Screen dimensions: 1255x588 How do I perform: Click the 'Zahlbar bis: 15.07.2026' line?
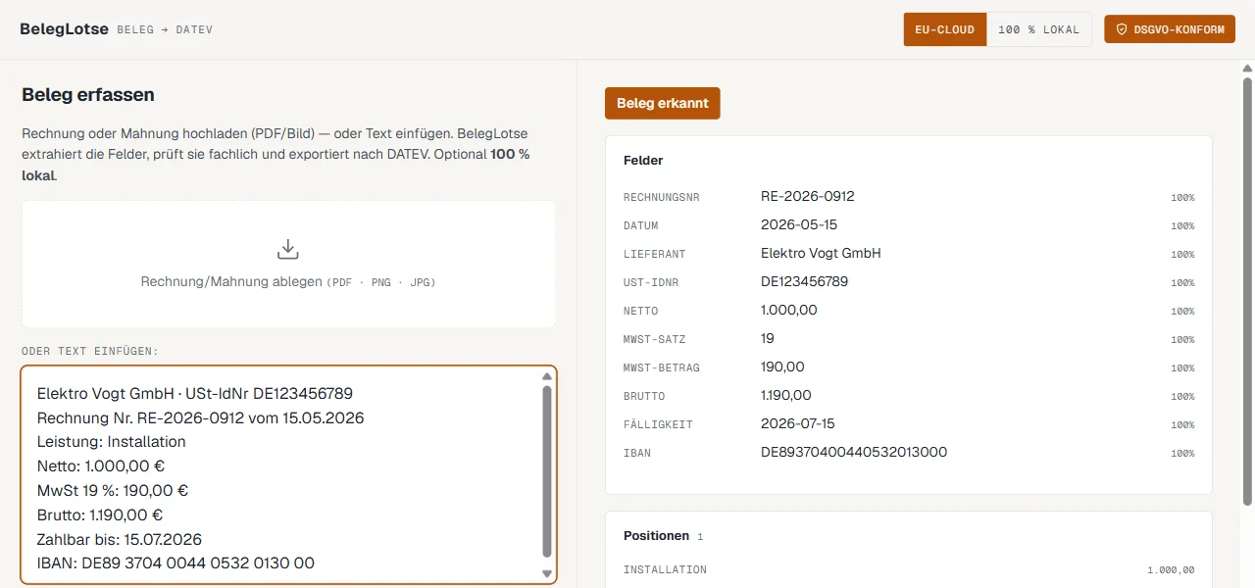(x=120, y=539)
